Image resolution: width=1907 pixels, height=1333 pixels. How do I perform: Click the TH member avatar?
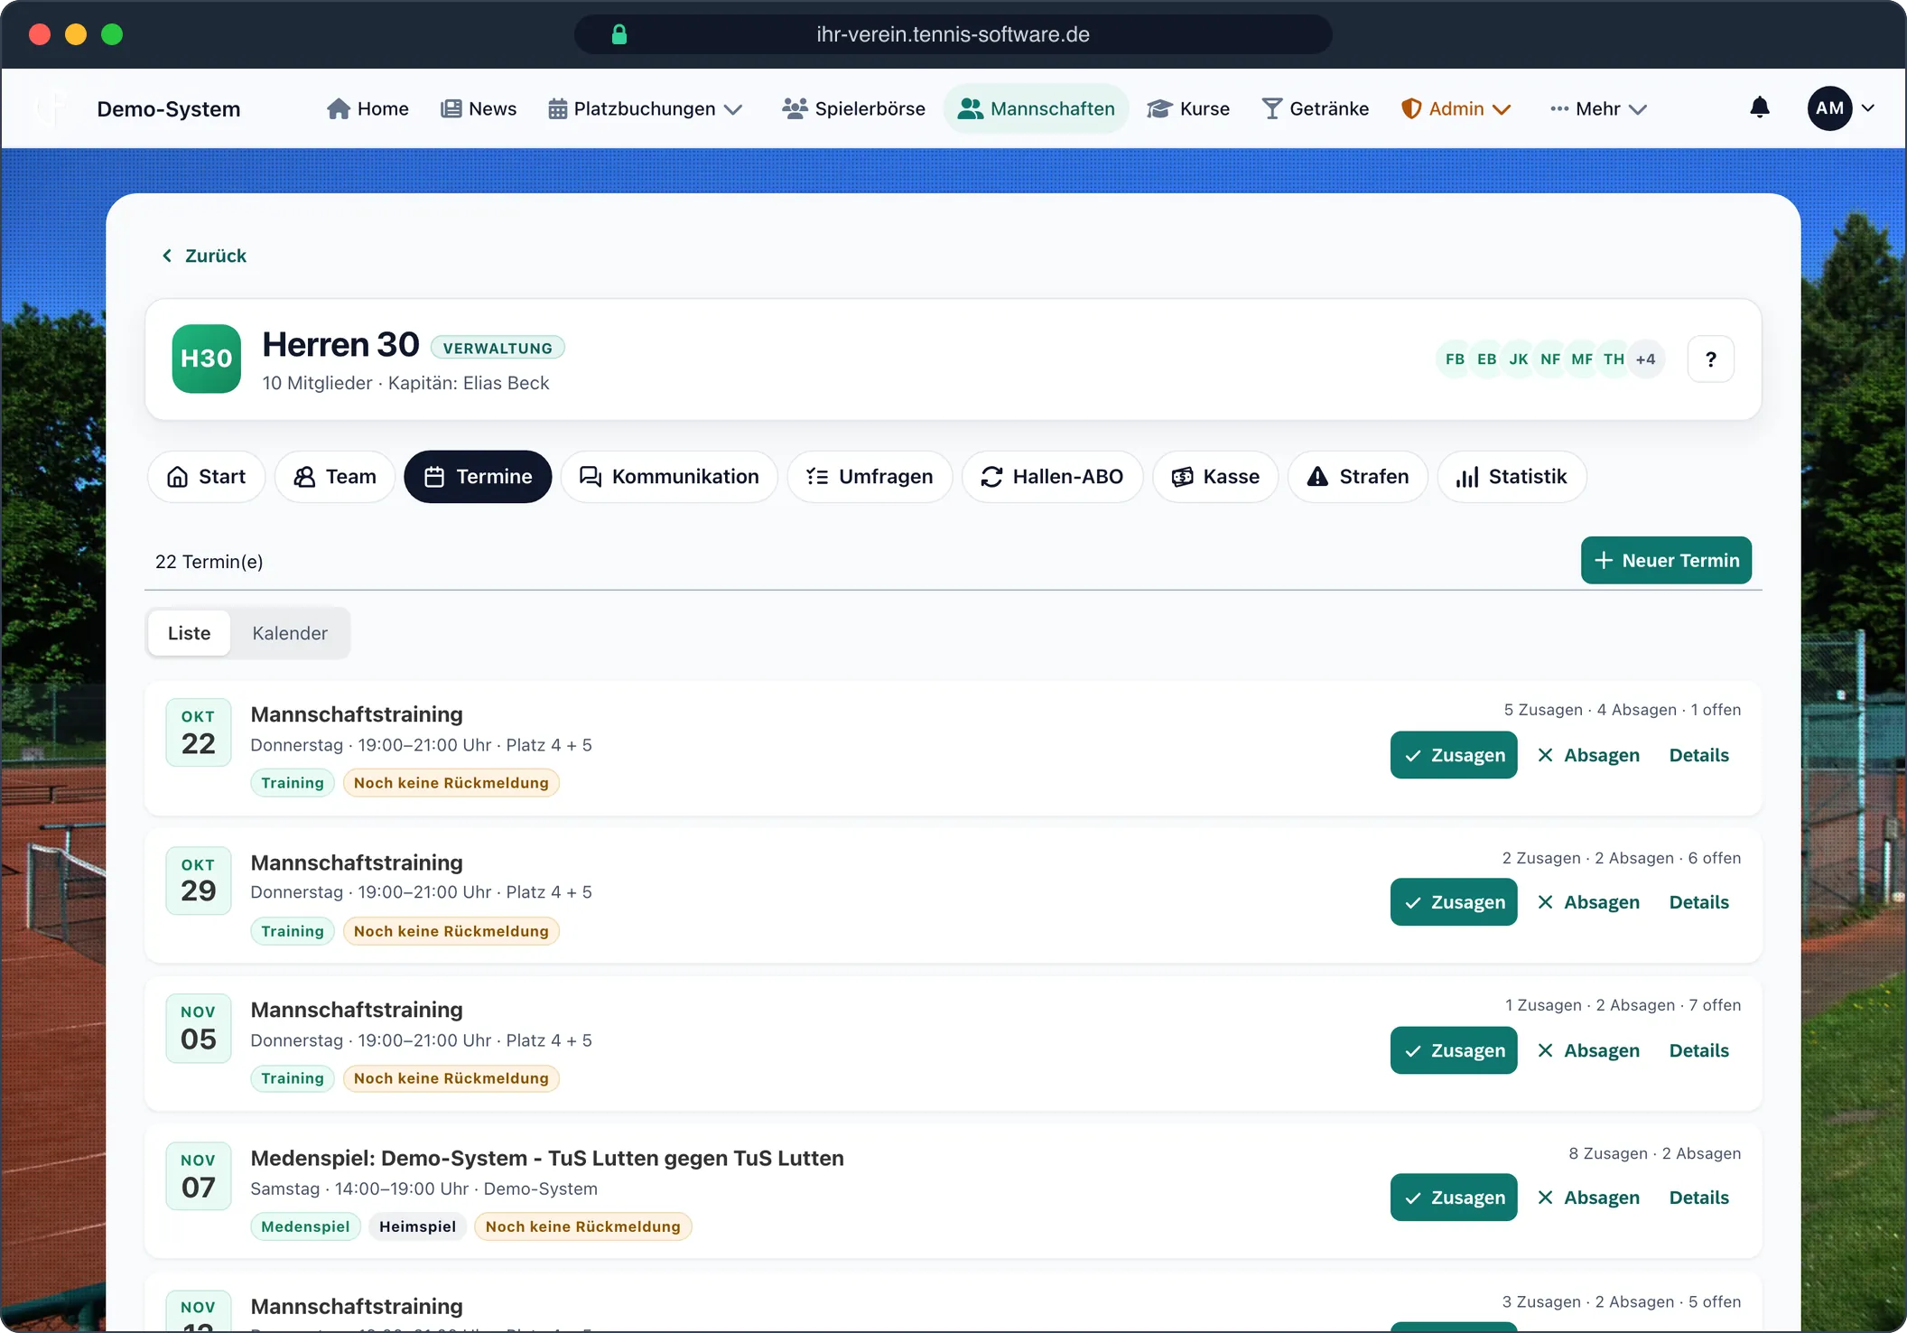click(1614, 359)
